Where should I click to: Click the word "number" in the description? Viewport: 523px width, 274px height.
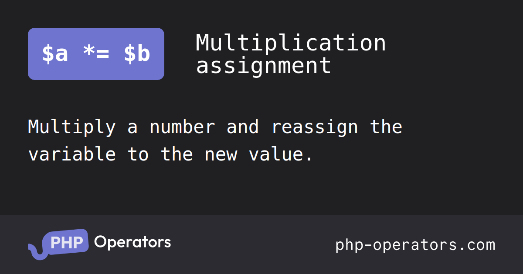coord(182,127)
